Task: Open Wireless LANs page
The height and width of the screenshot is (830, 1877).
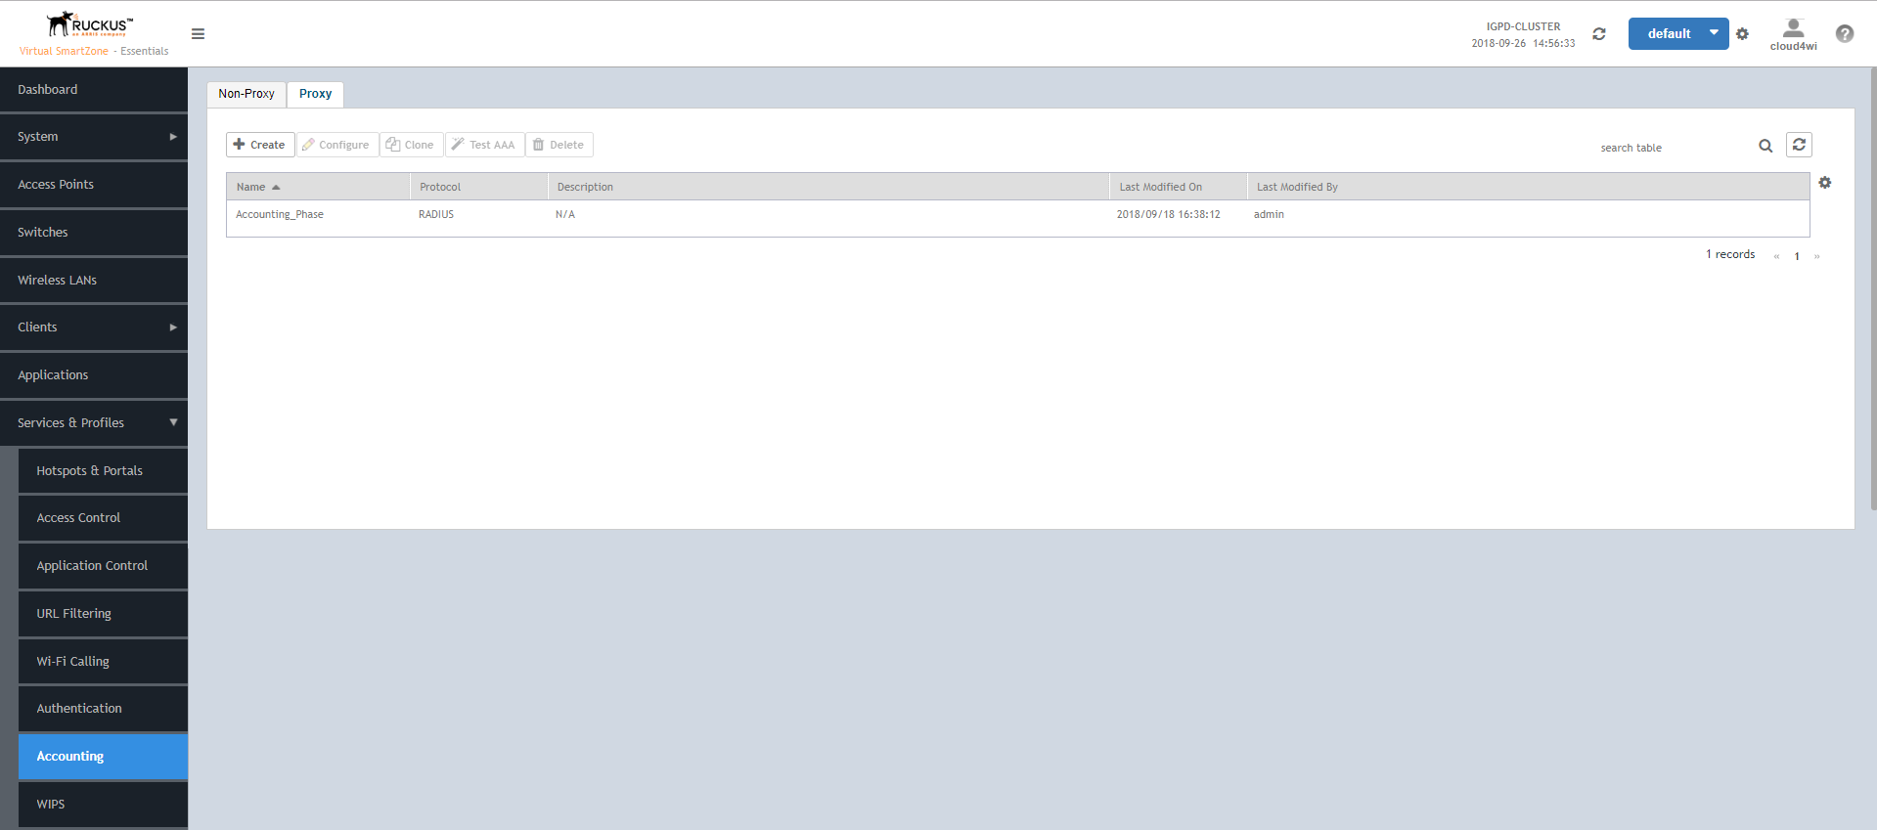Action: [x=94, y=281]
